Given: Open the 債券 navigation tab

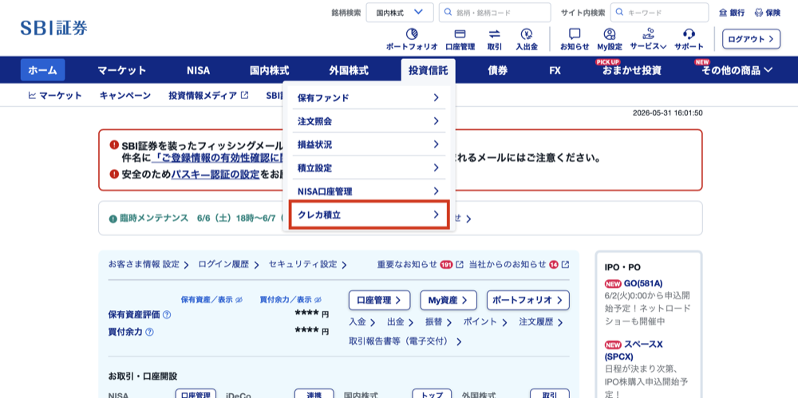Looking at the screenshot, I should tap(498, 70).
